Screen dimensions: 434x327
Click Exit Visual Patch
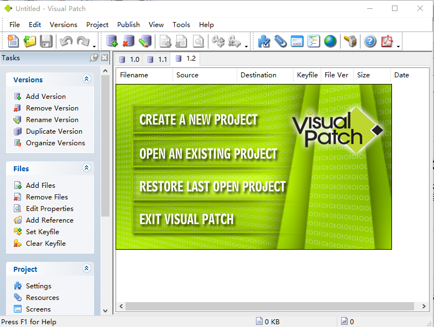pos(186,219)
